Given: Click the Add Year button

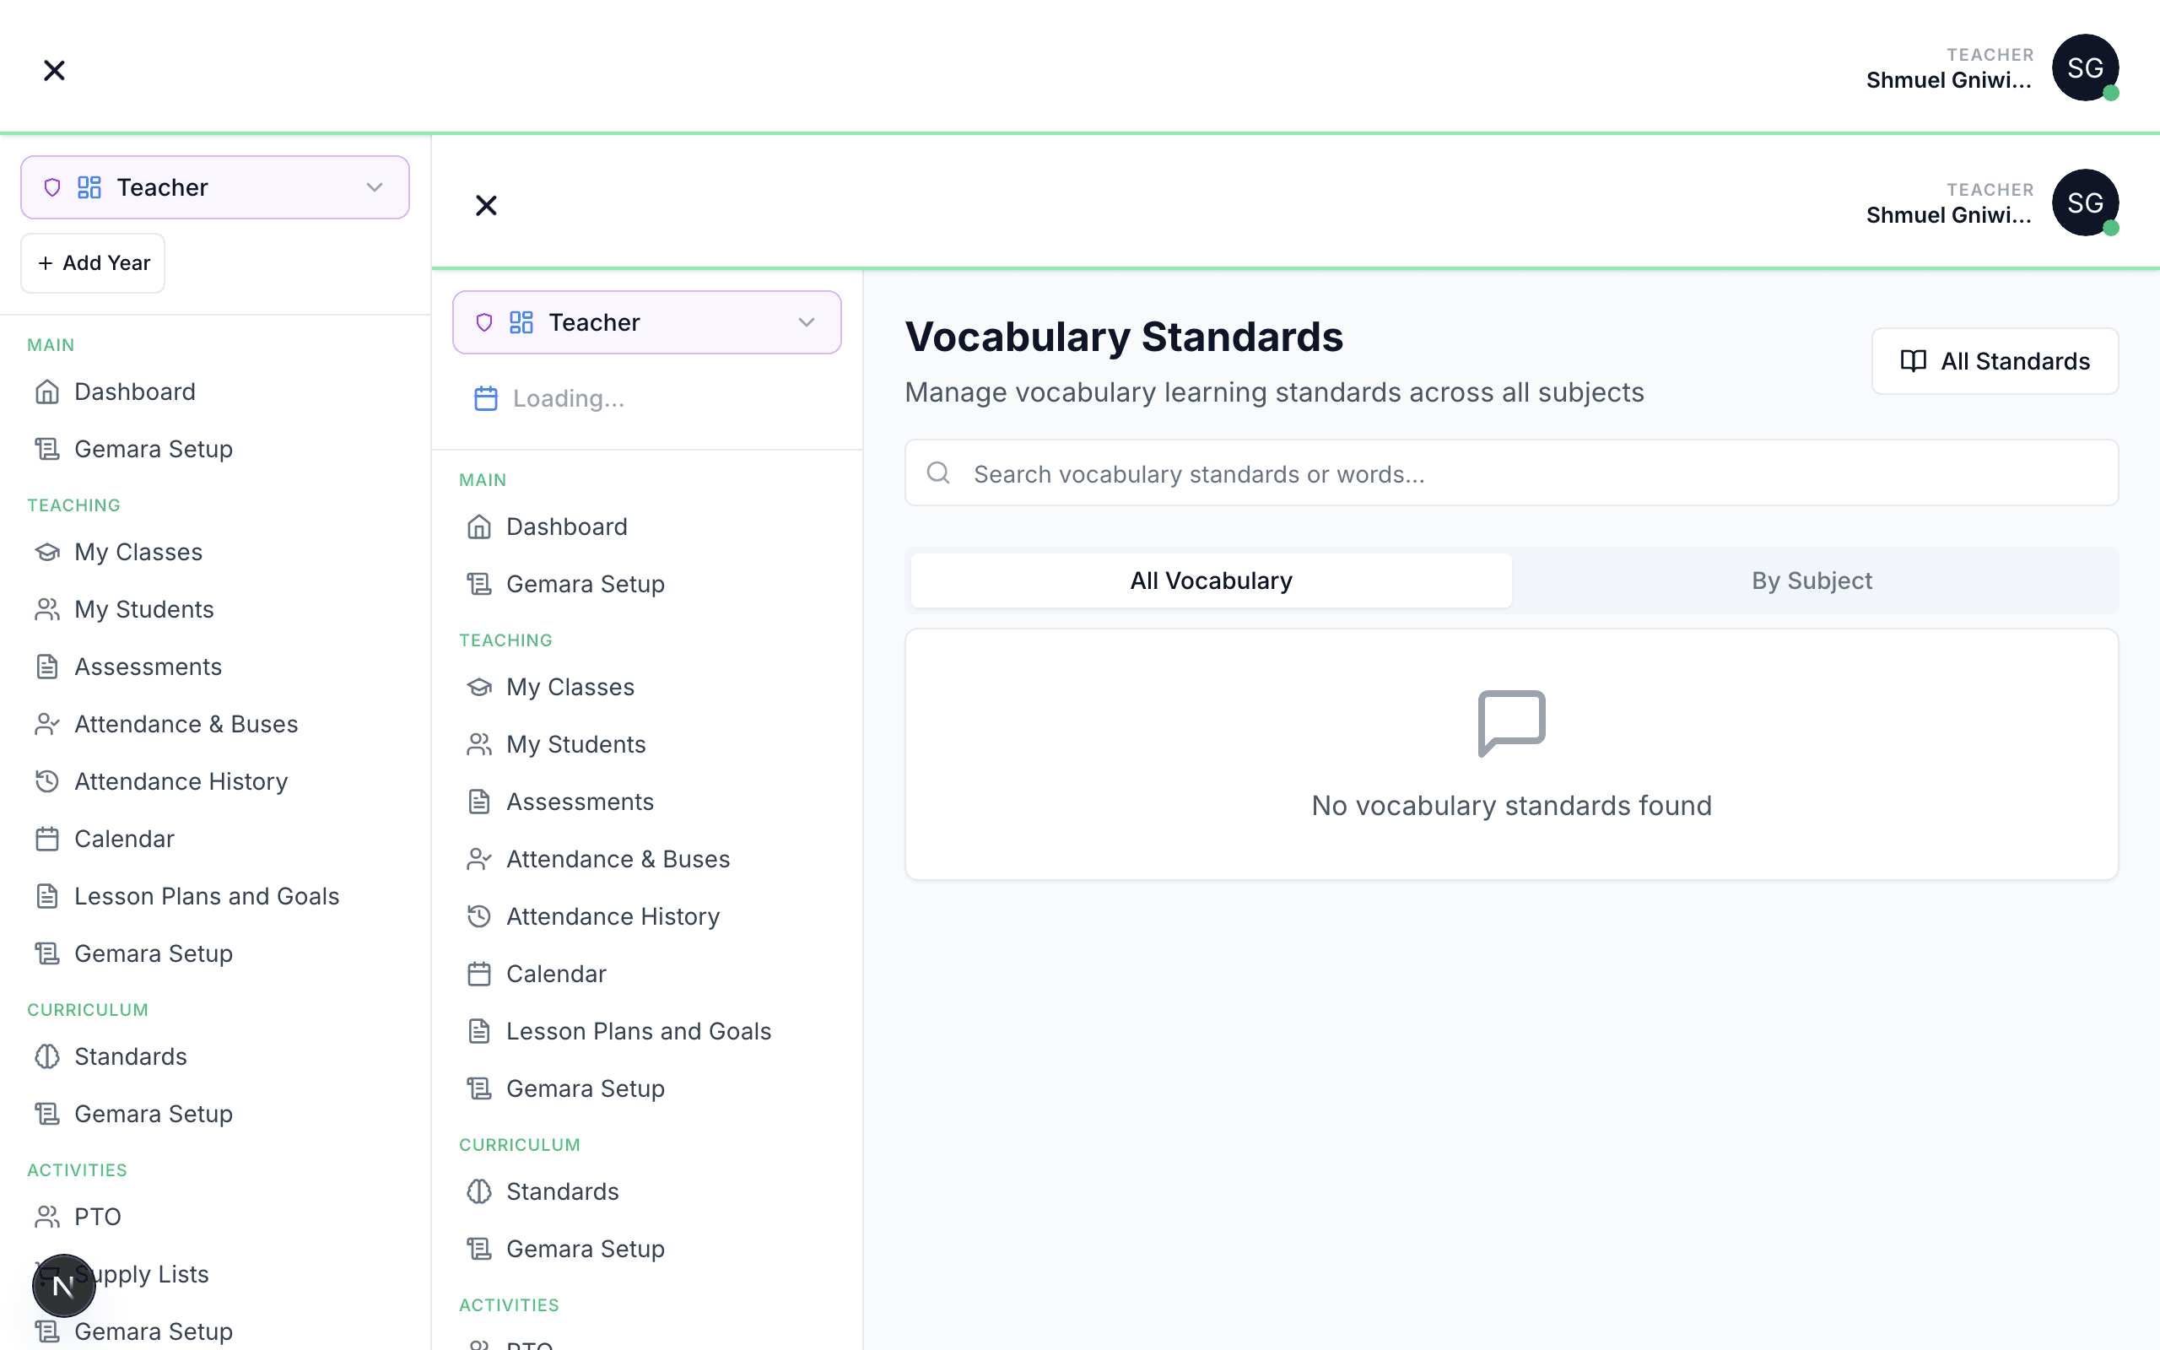Looking at the screenshot, I should point(93,263).
